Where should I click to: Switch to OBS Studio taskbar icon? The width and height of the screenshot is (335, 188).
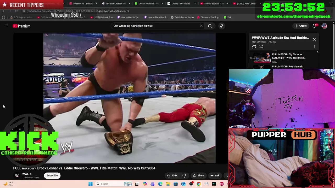pos(191,184)
